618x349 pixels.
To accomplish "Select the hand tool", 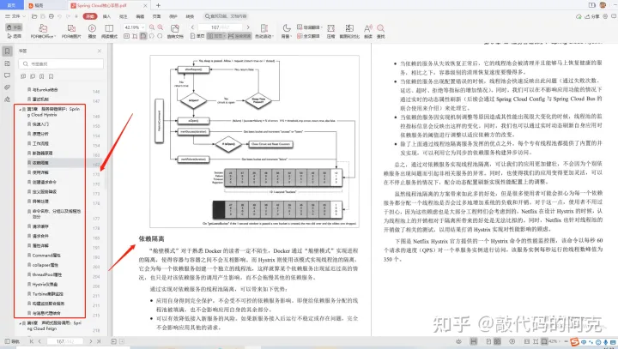I will [15, 27].
